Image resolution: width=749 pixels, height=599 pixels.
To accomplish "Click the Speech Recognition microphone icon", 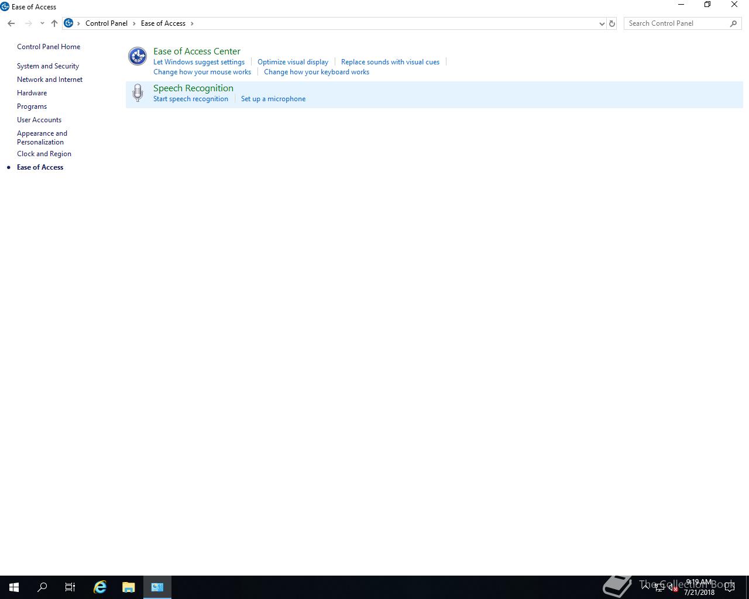I will coord(138,93).
